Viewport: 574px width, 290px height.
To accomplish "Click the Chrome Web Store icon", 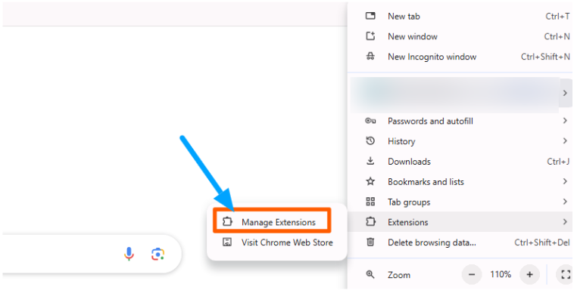I will (227, 242).
